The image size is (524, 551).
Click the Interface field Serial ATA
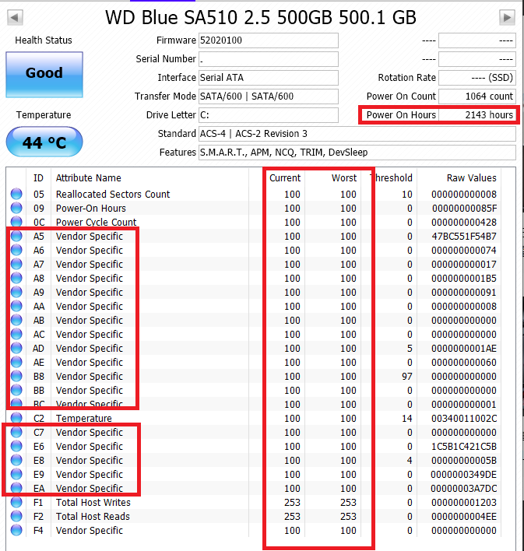269,78
